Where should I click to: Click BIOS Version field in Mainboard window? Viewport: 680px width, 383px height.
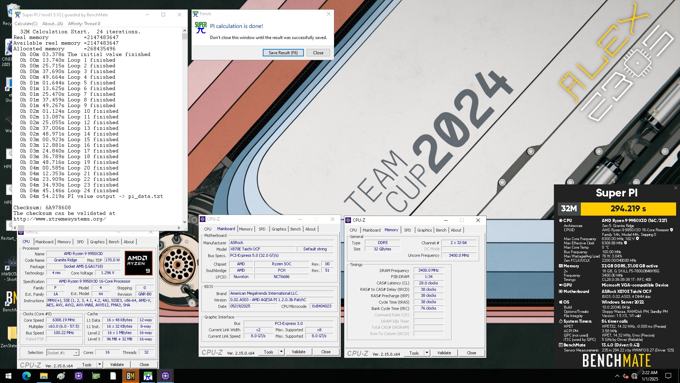[282, 300]
